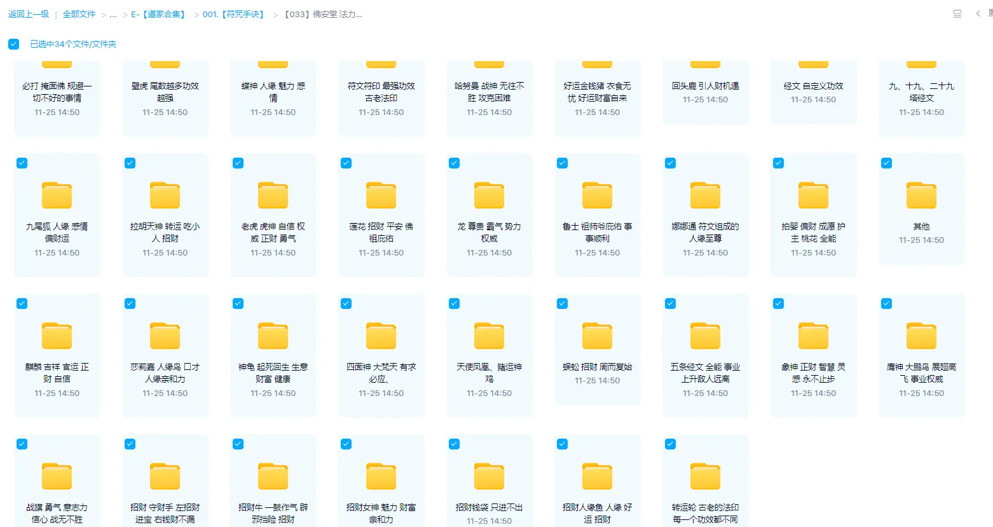This screenshot has height=527, width=993.
Task: Untick the 战旗 勇气 folder checkbox
Action: pyautogui.click(x=22, y=444)
